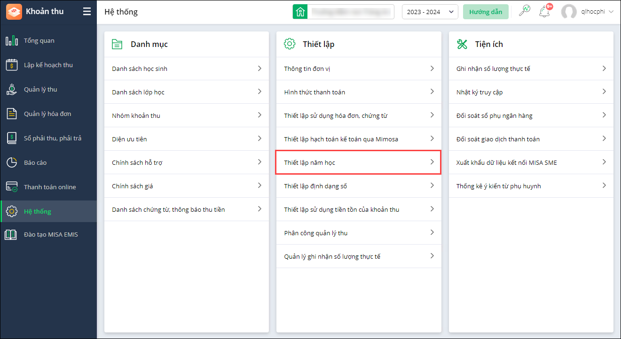
Task: Click the Thanh toán online card icon
Action: [12, 187]
